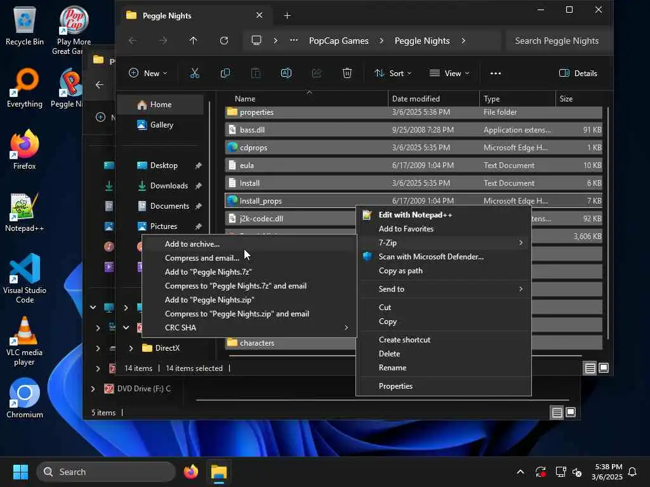Expand chevron after Peggle Nights breadcrumb

463,41
